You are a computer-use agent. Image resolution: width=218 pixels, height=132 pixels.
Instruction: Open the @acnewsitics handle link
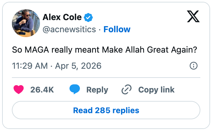(x=69, y=29)
